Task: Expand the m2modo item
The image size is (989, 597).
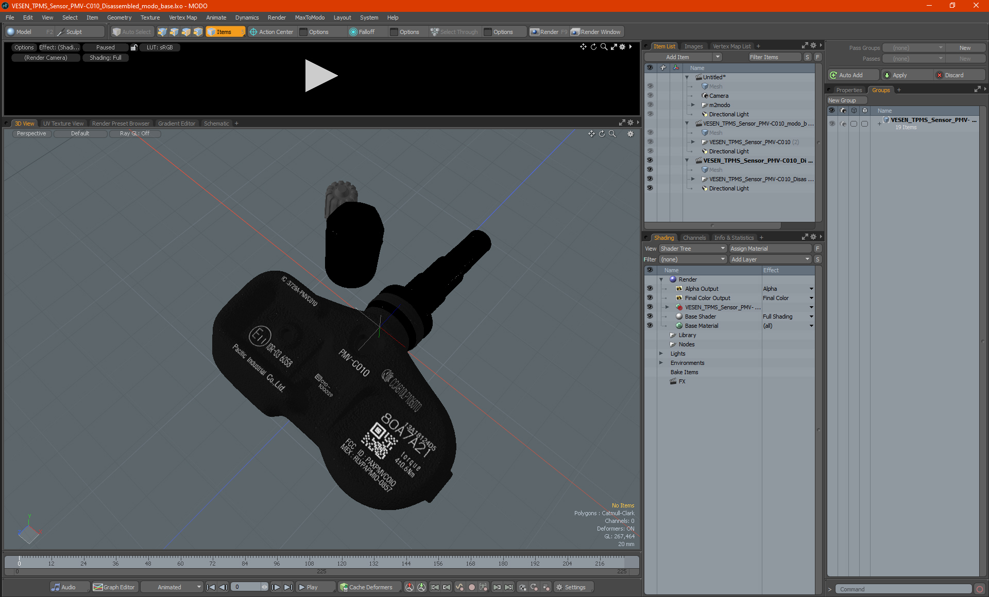Action: pos(693,105)
